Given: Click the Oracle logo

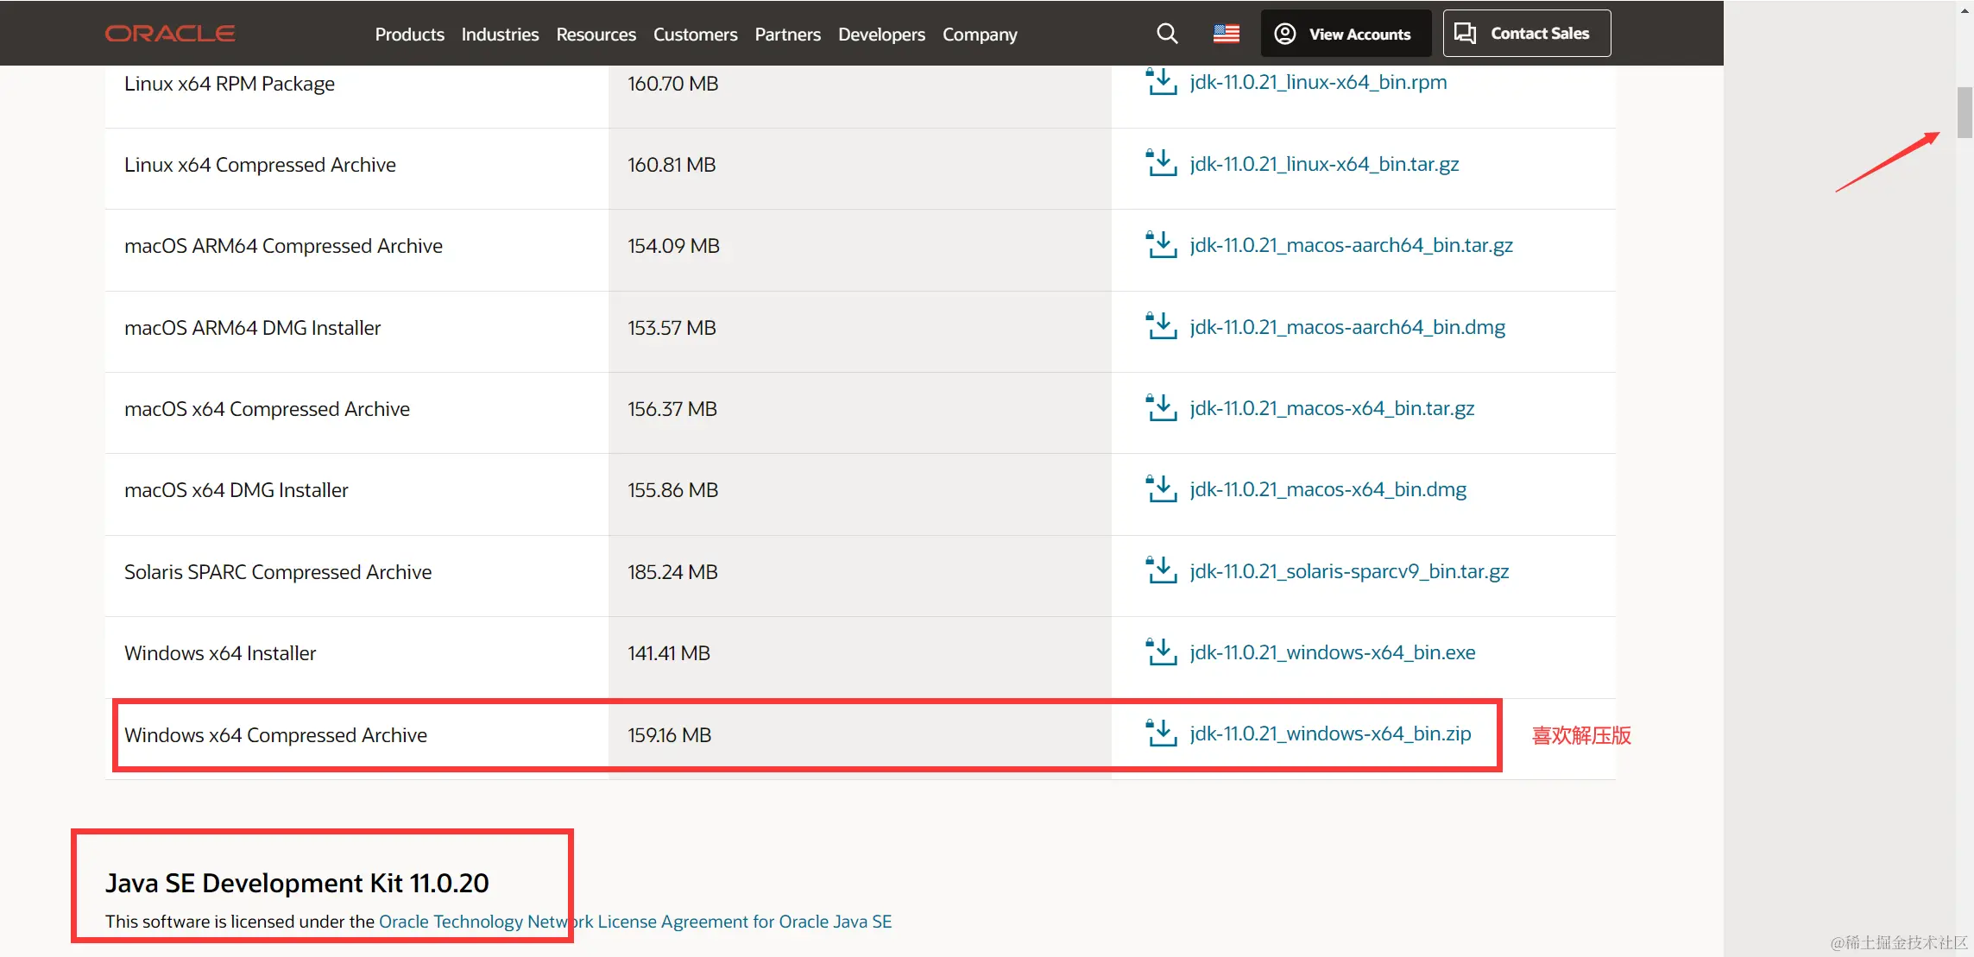Looking at the screenshot, I should click(170, 34).
